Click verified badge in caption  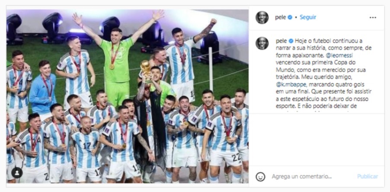291,41
